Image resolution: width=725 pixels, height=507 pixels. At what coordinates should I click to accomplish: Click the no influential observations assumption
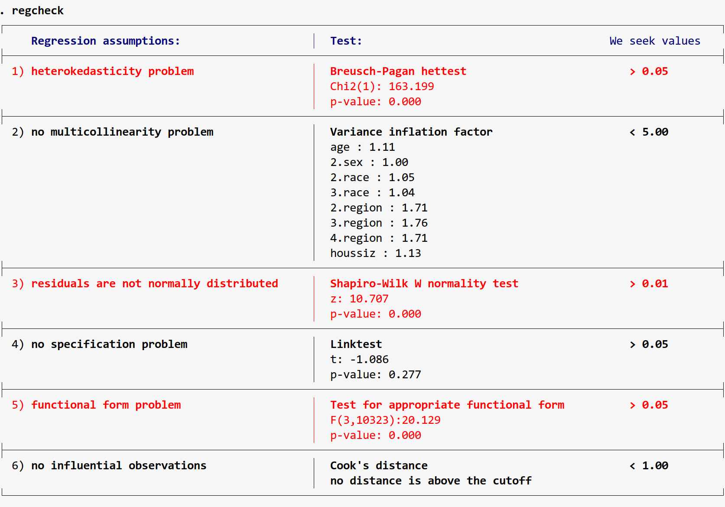(118, 465)
